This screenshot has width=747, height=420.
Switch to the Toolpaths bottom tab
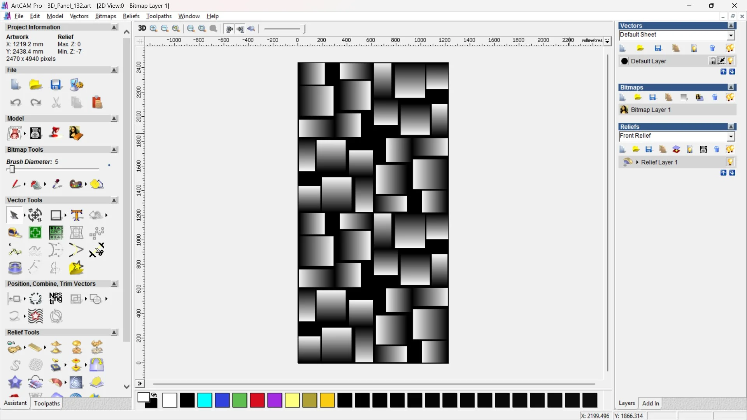click(x=47, y=403)
